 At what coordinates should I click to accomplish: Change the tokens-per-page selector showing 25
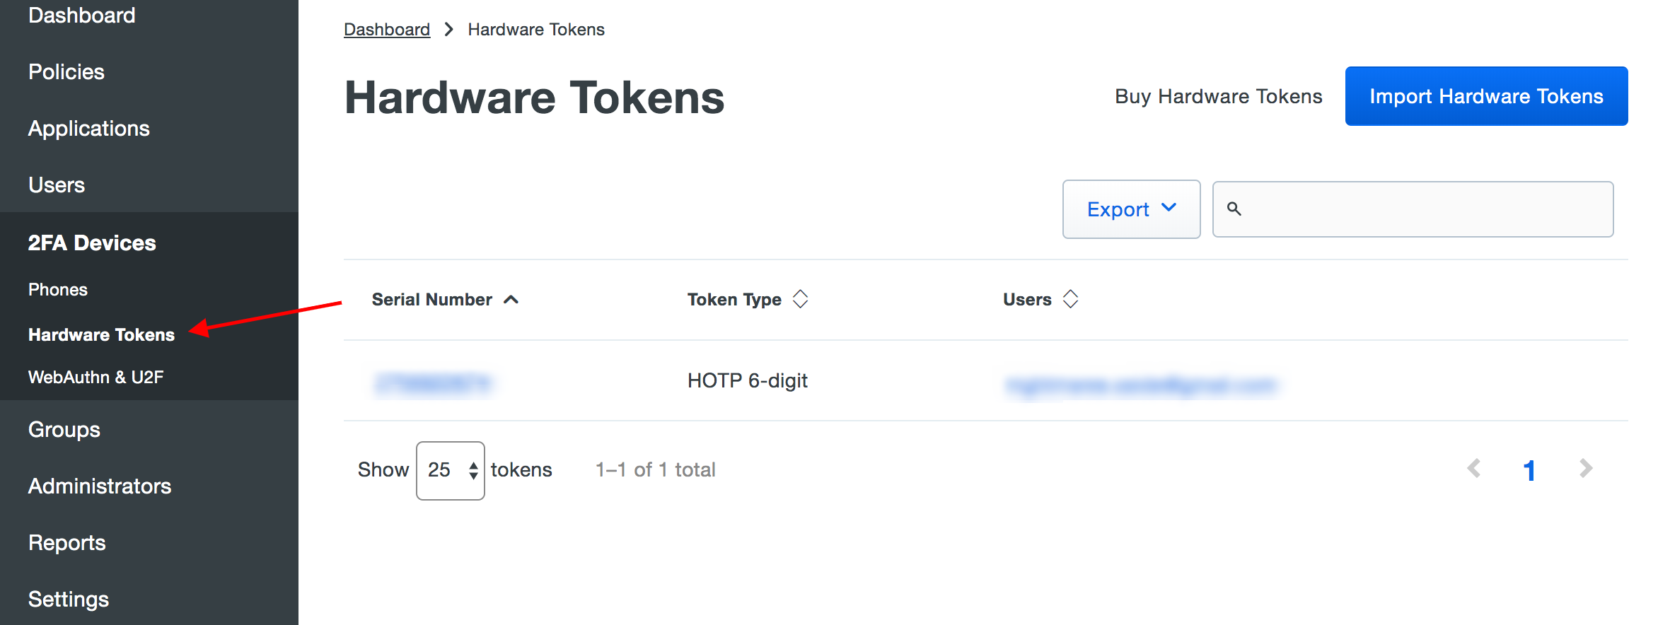click(x=450, y=470)
